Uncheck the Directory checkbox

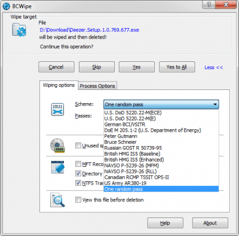(x=78, y=173)
